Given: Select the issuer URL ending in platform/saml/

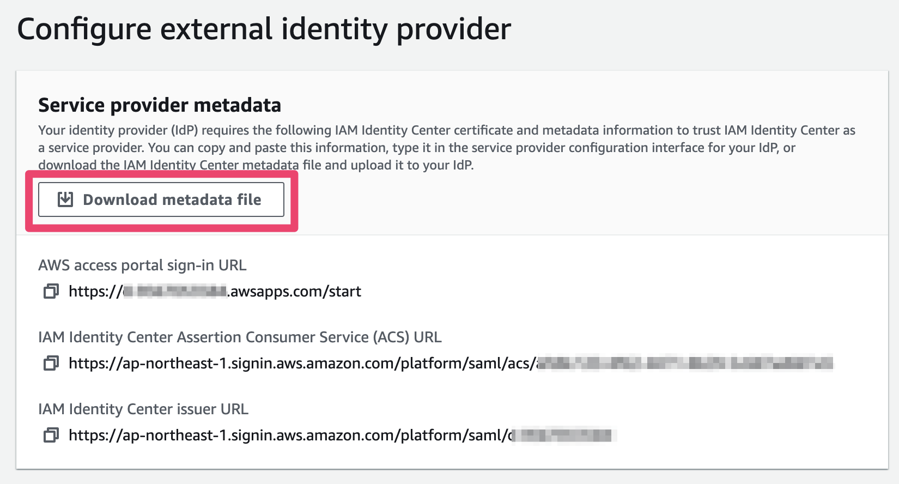Looking at the screenshot, I should tap(342, 435).
